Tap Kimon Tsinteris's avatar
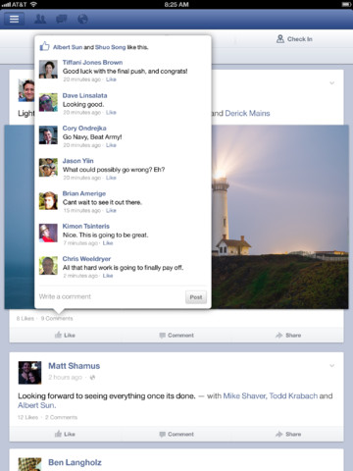353x471 pixels. pyautogui.click(x=48, y=233)
